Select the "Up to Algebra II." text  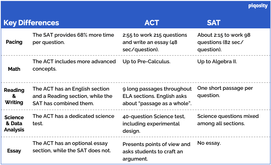pos(217,62)
